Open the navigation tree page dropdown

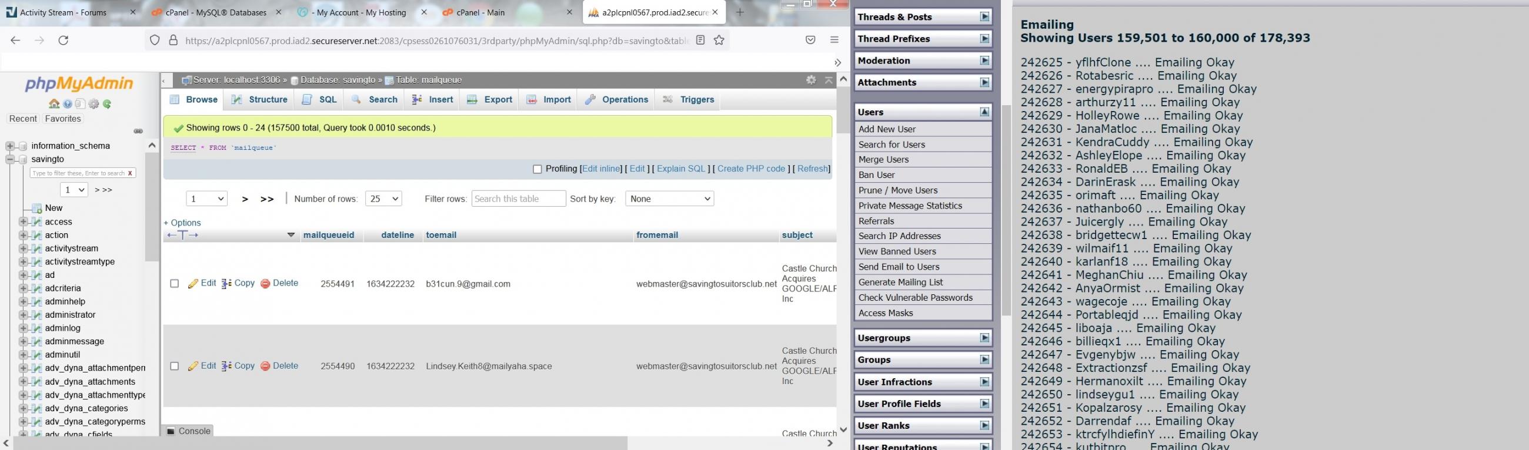click(74, 190)
